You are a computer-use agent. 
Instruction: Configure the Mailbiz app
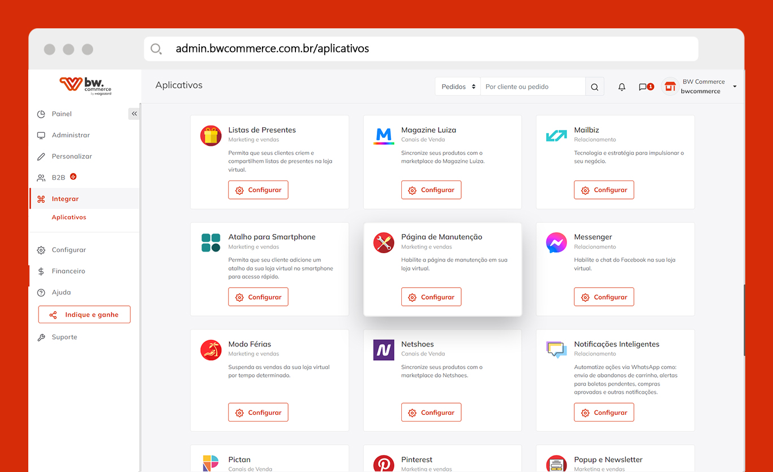click(x=604, y=190)
